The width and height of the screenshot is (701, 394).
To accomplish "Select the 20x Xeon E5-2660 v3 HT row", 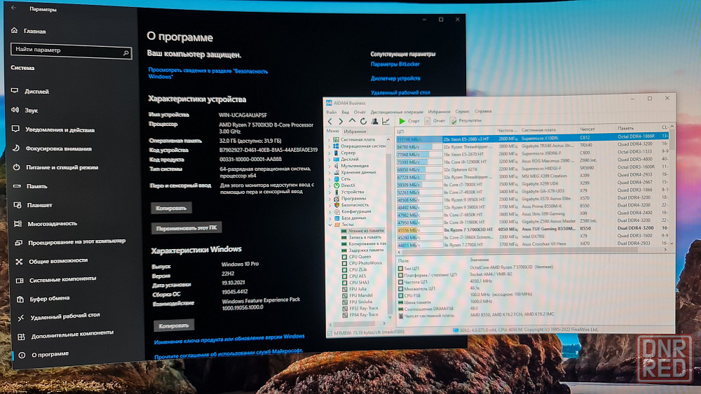I will (533, 138).
